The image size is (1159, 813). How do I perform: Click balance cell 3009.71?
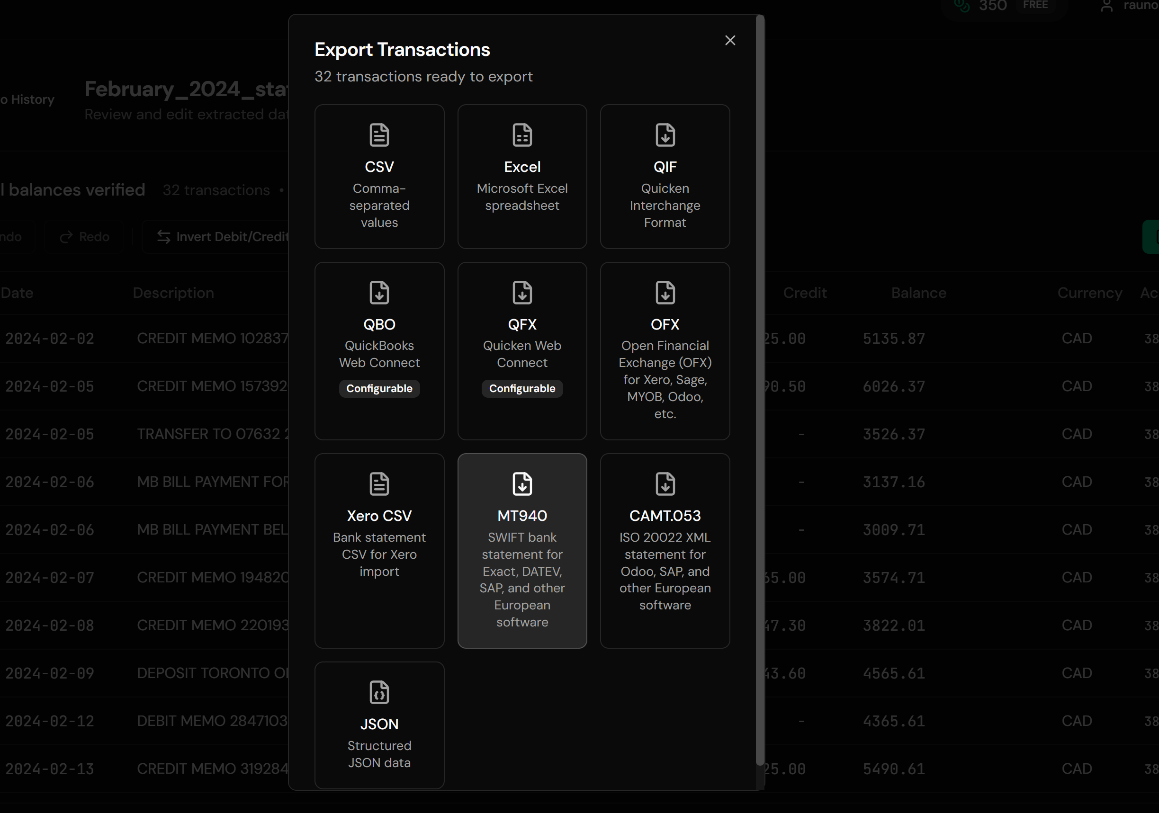[893, 530]
